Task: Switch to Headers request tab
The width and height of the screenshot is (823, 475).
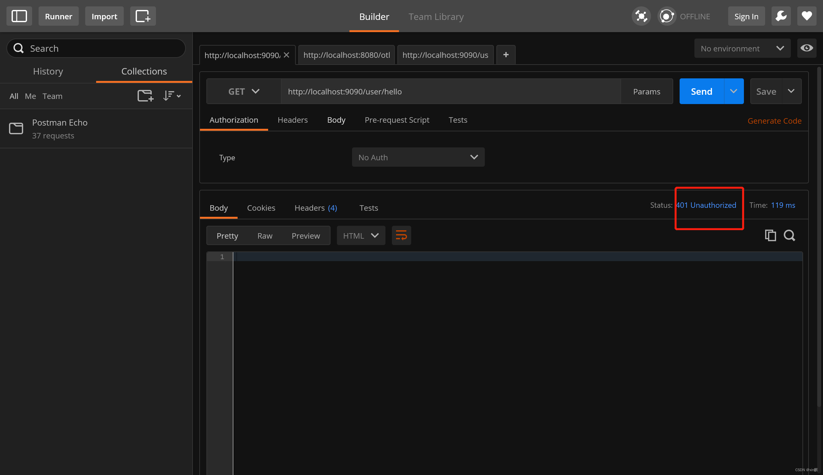Action: pyautogui.click(x=293, y=120)
